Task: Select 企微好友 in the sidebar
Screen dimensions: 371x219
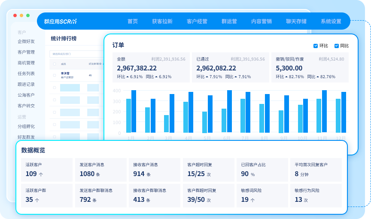Action: tap(26, 42)
